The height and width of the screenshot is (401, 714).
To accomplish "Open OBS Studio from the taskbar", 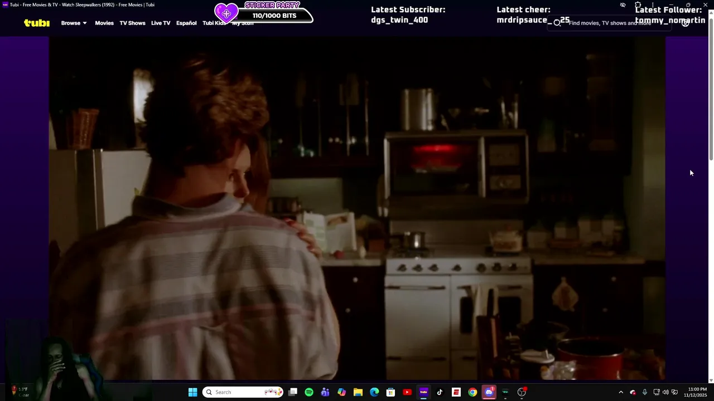I will click(x=522, y=392).
